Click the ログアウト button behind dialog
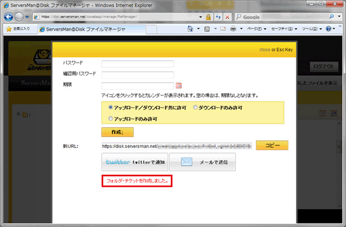Image resolution: width=346 pixels, height=227 pixels. (324, 67)
